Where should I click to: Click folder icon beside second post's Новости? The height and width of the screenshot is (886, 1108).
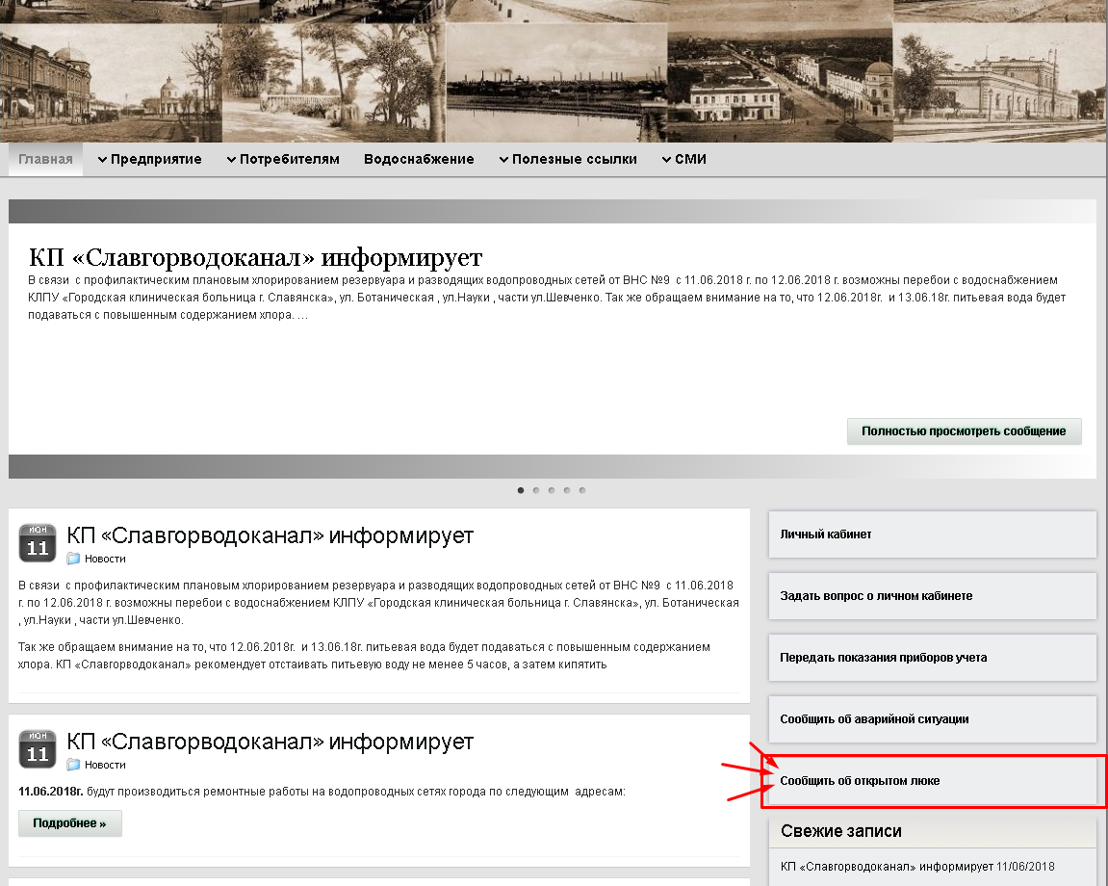coord(73,765)
